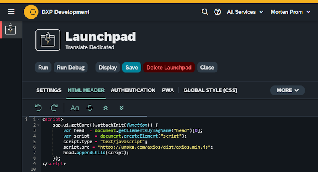
Task: Expand the MORE tabs dropdown
Action: pos(287,90)
